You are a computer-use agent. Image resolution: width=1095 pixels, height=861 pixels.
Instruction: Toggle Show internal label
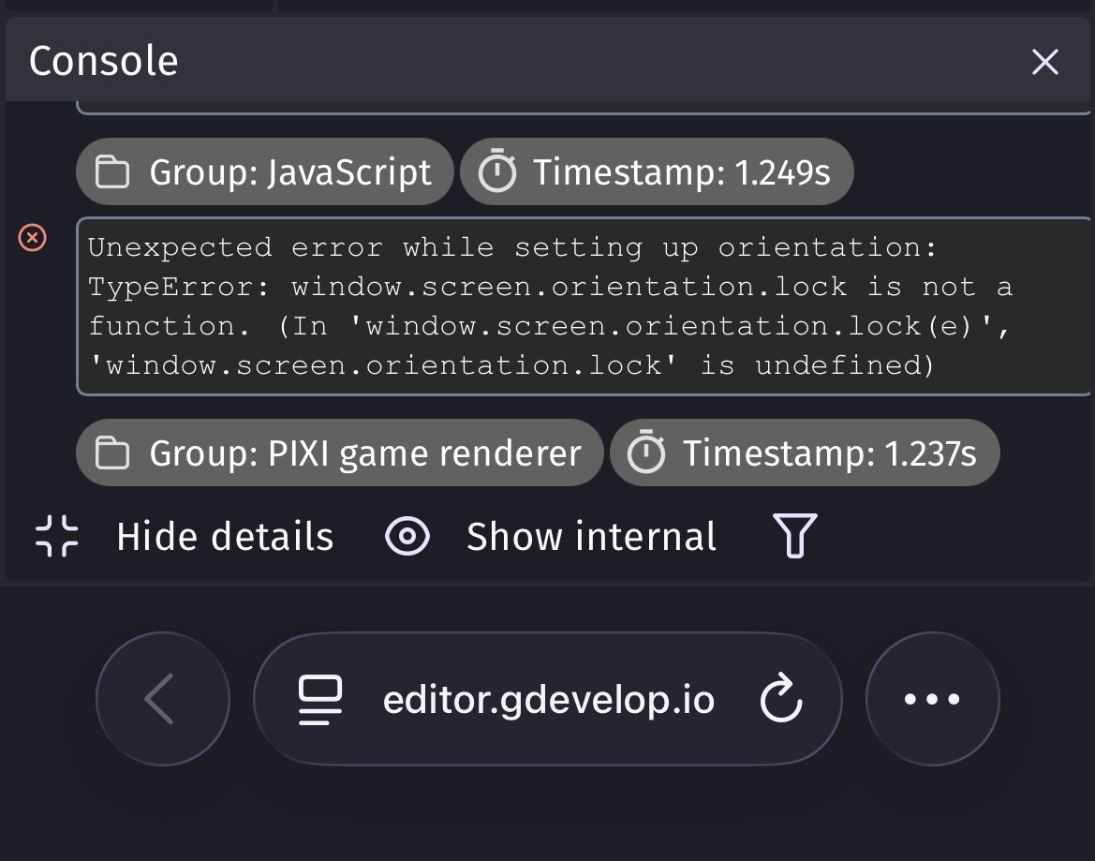tap(591, 536)
